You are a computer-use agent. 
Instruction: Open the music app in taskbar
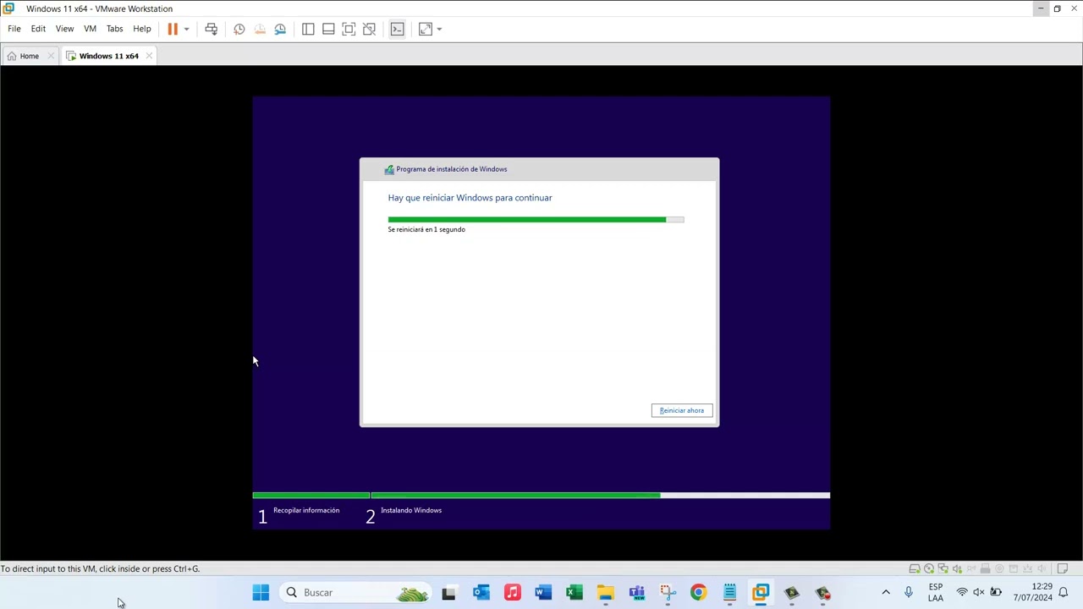(x=512, y=593)
